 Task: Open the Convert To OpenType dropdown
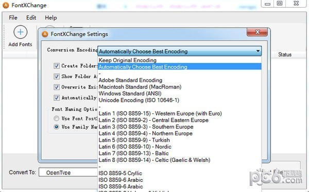[x=68, y=172]
